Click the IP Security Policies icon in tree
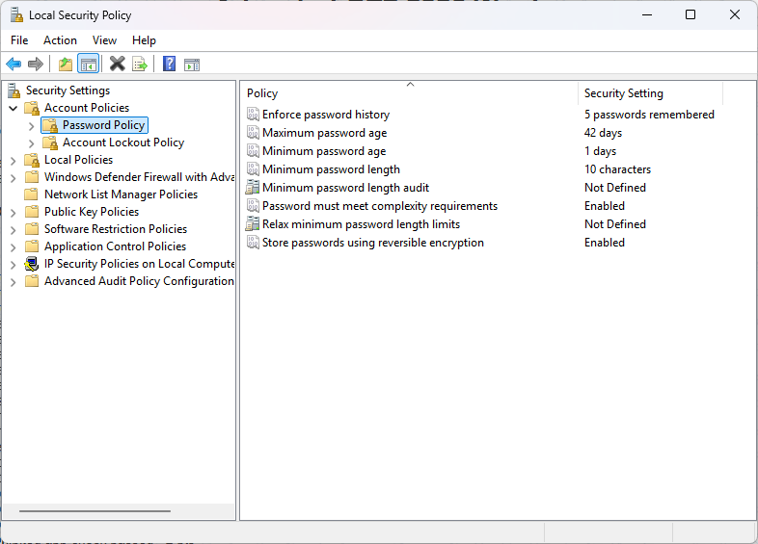This screenshot has height=544, width=758. [x=32, y=264]
